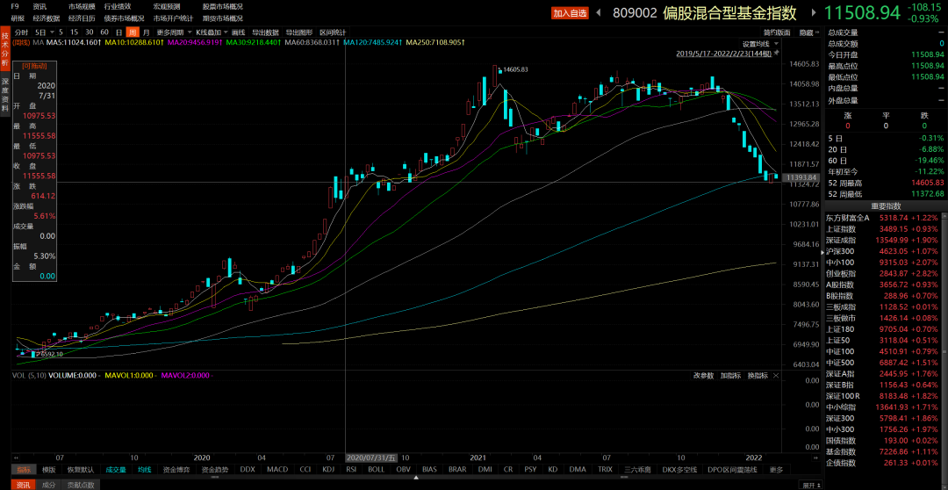Click the 加入自选 button
The image size is (948, 490).
coord(570,13)
